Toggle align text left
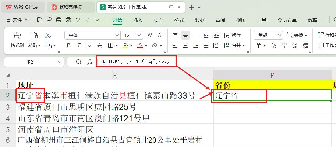The height and width of the screenshot is (147, 336). 175,45
